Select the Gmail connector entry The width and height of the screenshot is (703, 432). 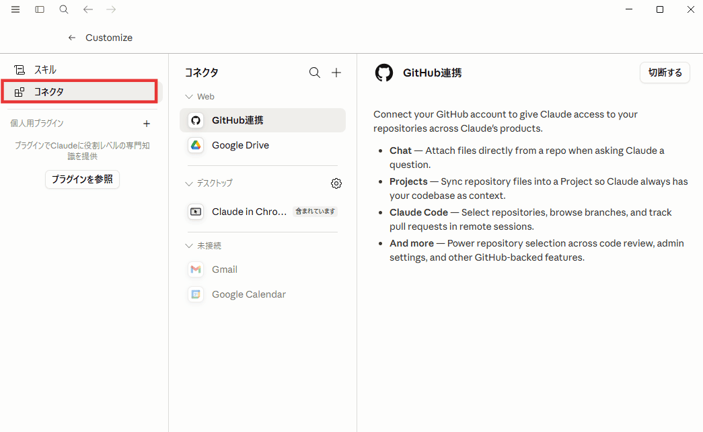click(x=263, y=269)
